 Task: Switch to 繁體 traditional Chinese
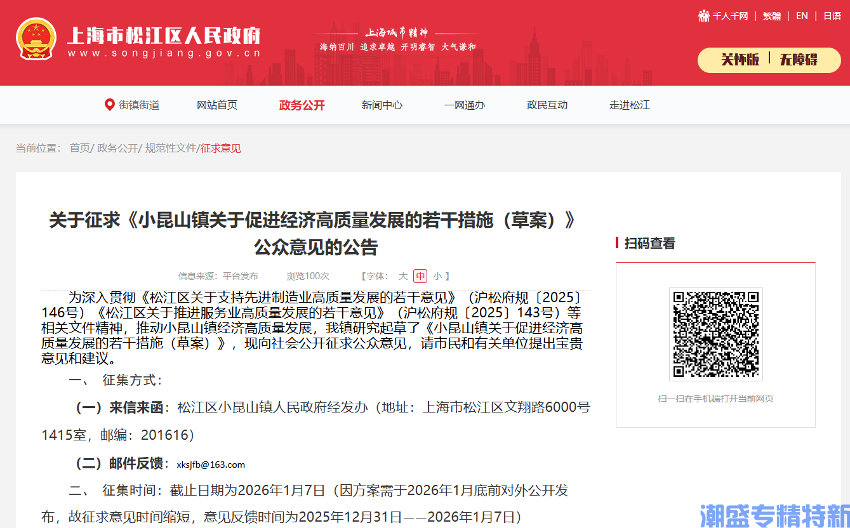point(771,16)
